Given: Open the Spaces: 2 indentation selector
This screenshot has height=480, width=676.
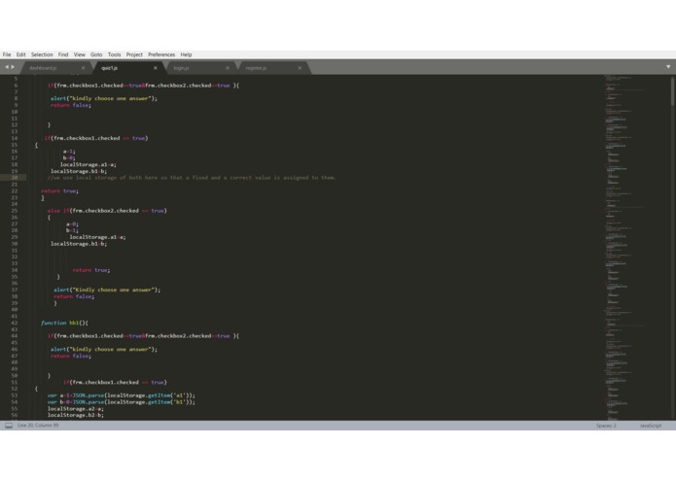Looking at the screenshot, I should coord(606,426).
